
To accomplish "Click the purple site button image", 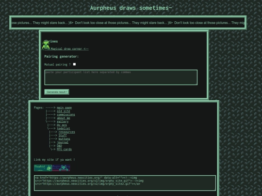I will click(61, 168).
